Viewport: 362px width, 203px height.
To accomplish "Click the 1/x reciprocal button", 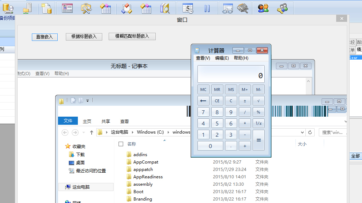I will click(x=259, y=123).
